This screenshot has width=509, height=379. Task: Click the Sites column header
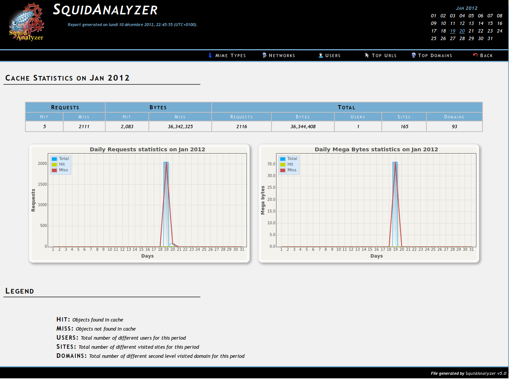coord(404,117)
